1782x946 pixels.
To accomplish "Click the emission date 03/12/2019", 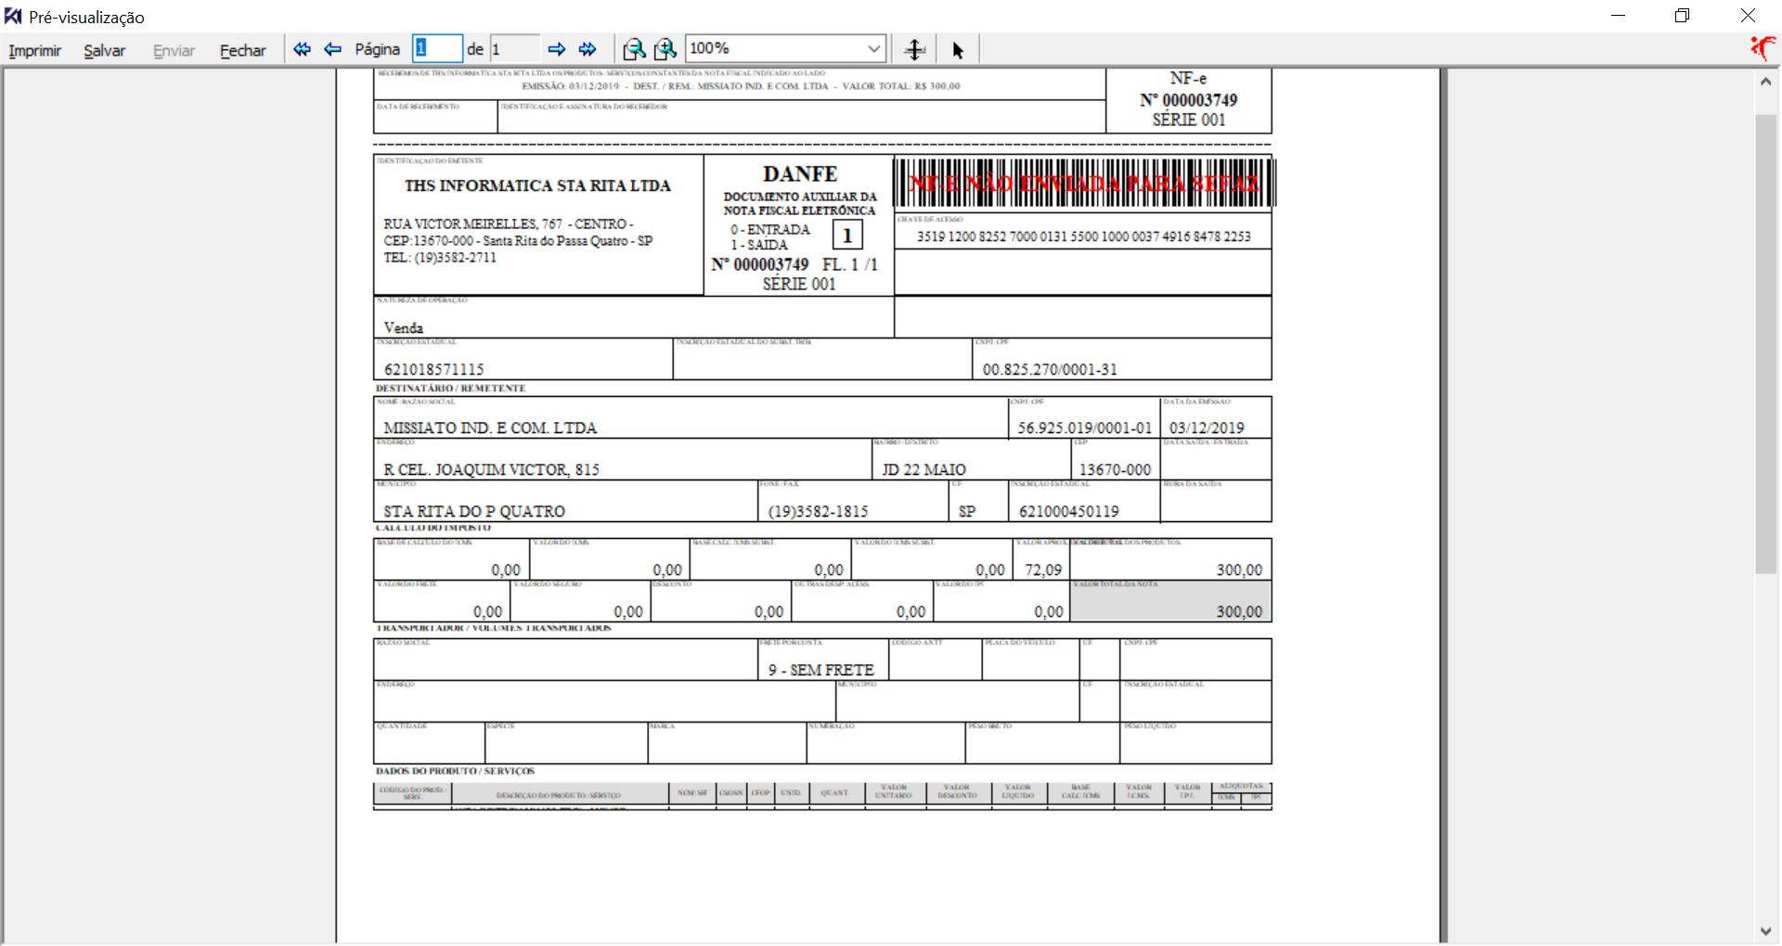I will 1207,428.
